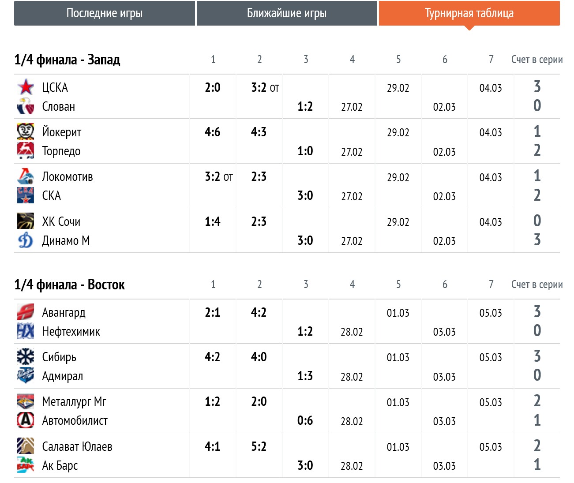574x483 pixels.
Task: Open the Металлург Мг team link
Action: [74, 402]
